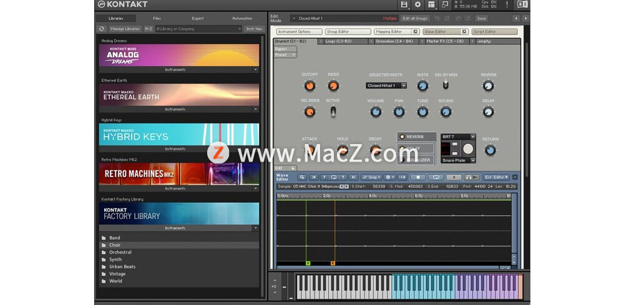Screen dimensions: 624x305
Task: Click next instrument arrow in edit bar
Action: 525,18
